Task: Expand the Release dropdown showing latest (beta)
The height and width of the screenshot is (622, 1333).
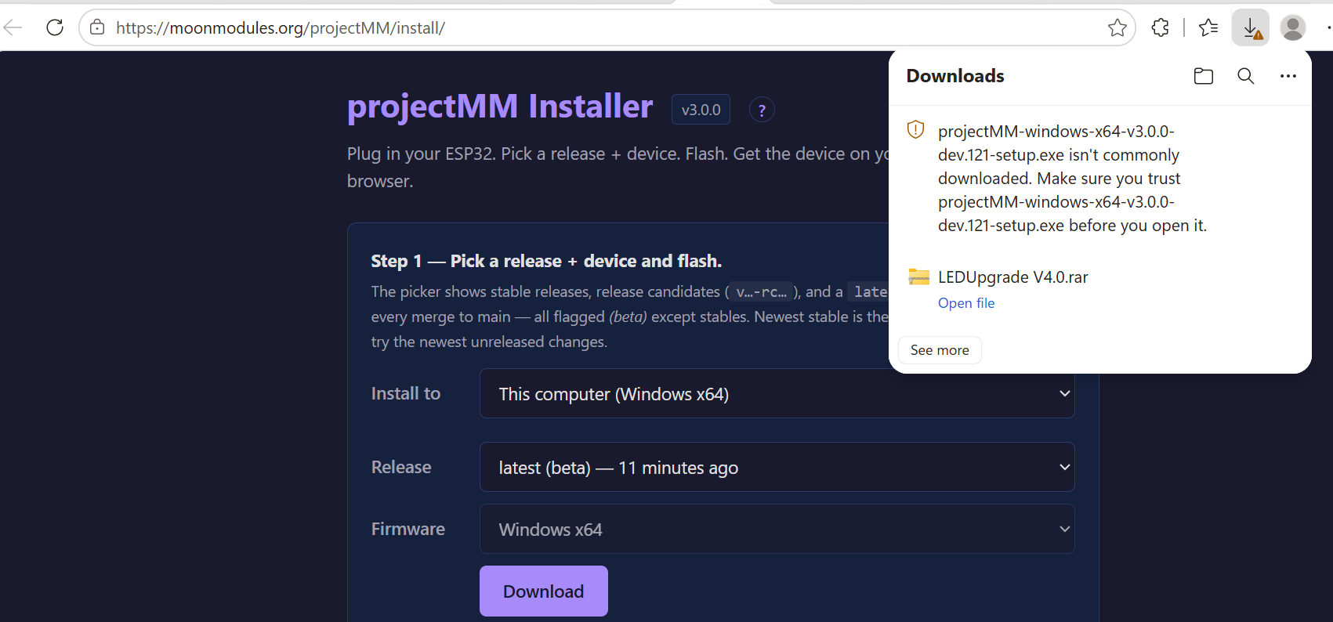Action: point(777,468)
